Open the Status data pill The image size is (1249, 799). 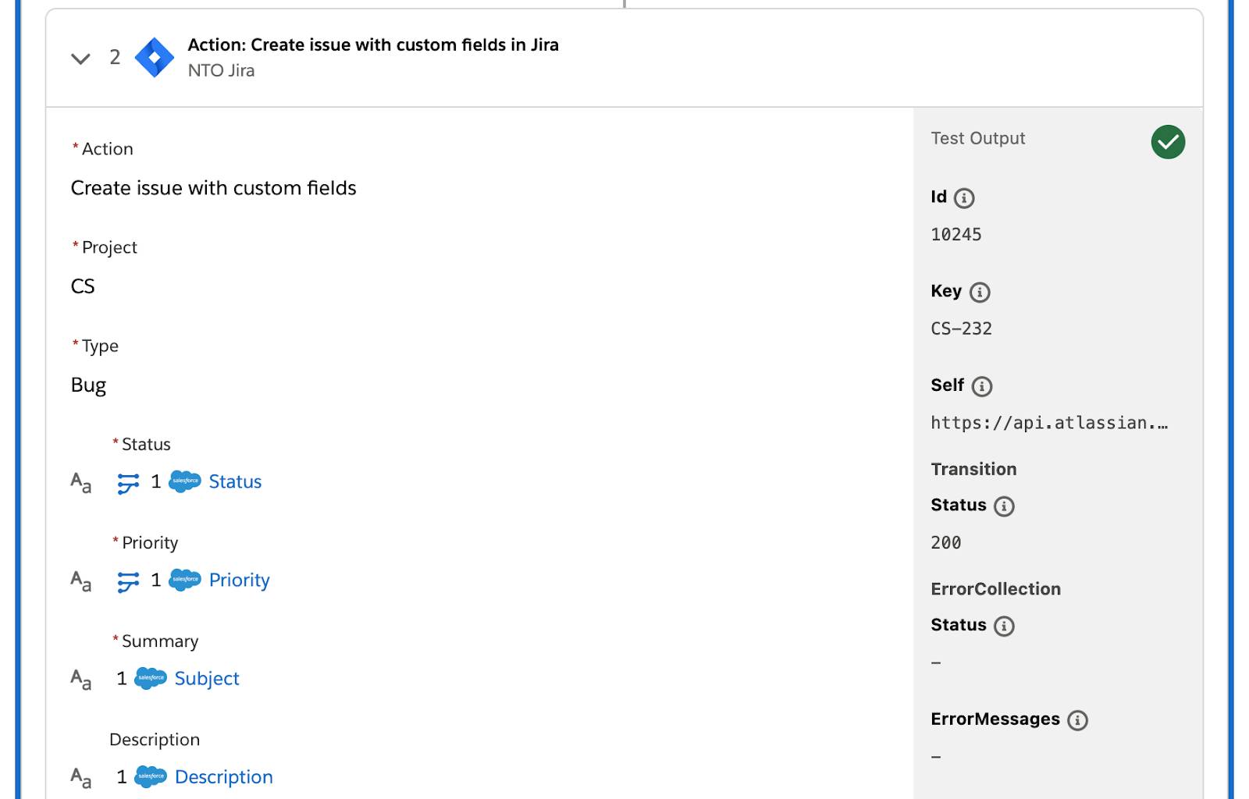click(x=235, y=481)
